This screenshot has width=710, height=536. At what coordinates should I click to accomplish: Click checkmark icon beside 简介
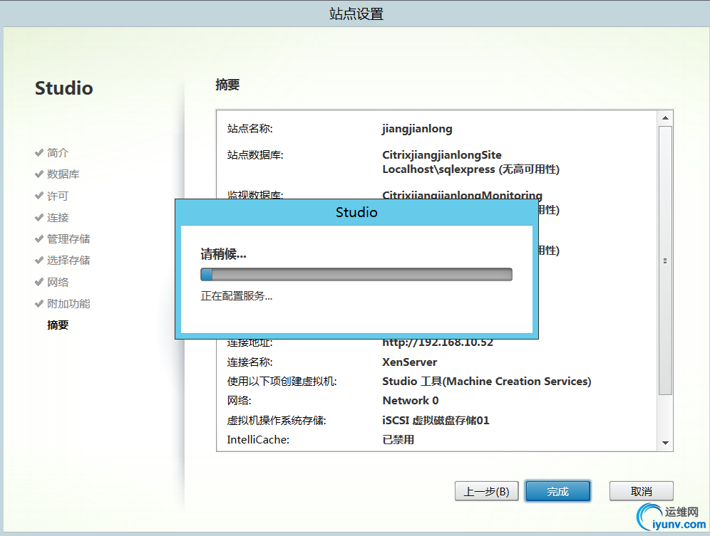(39, 152)
